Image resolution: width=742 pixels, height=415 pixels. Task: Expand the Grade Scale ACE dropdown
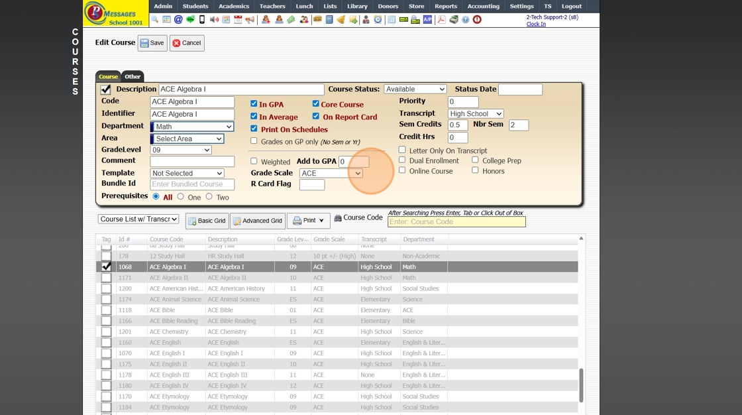[x=331, y=174]
